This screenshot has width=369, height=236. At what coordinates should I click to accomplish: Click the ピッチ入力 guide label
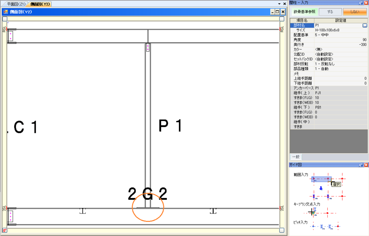click(301, 222)
